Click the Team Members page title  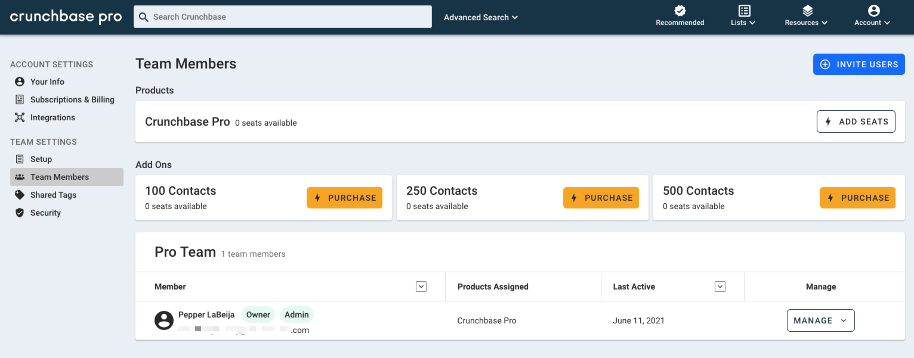point(186,64)
